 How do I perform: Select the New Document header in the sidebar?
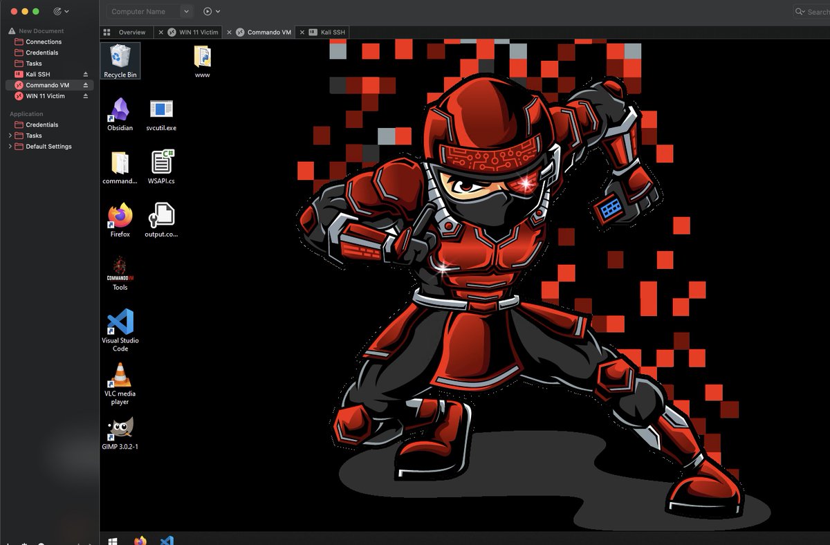(x=41, y=31)
